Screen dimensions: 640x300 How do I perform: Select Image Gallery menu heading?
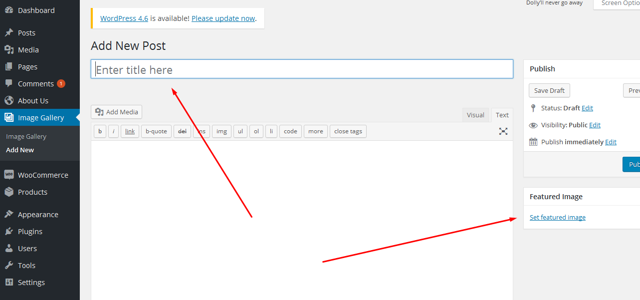[40, 118]
